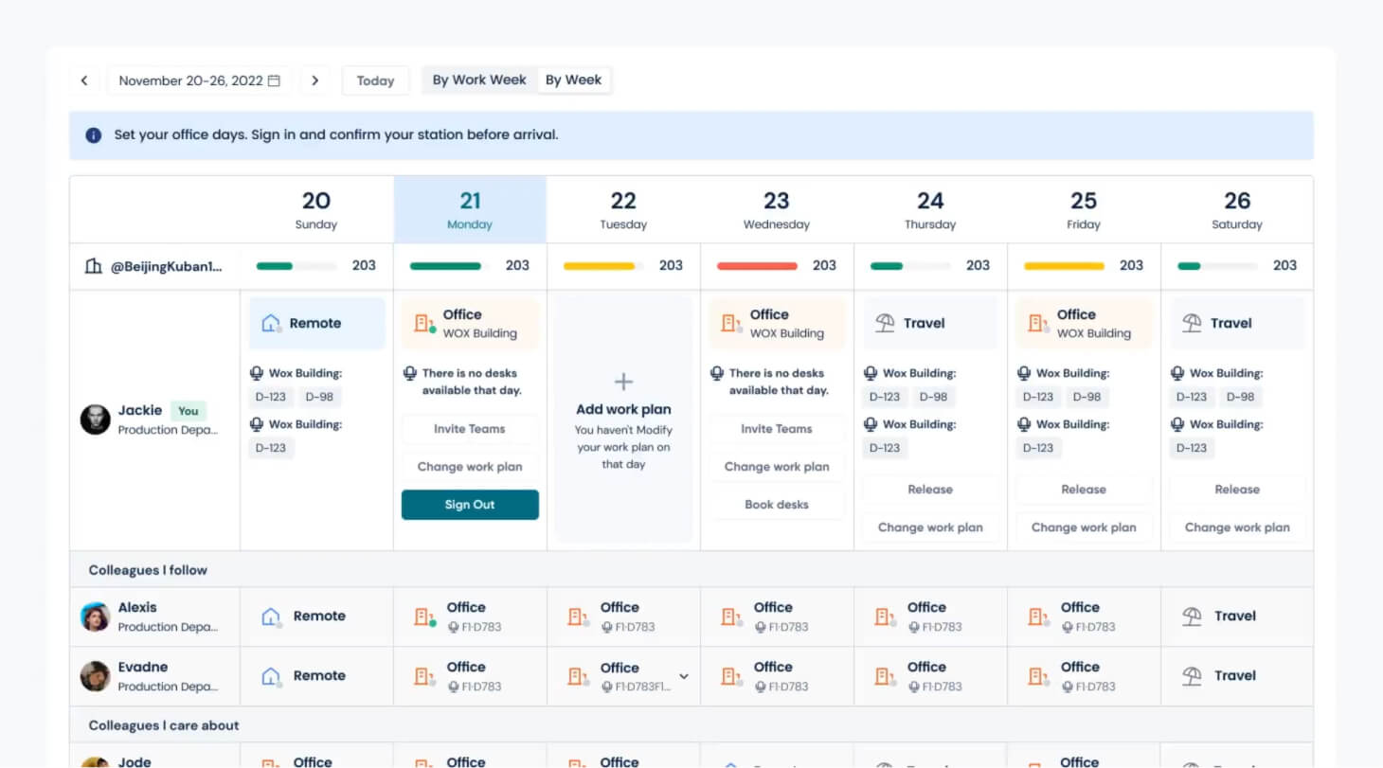
Task: Click the Today button
Action: tap(375, 80)
